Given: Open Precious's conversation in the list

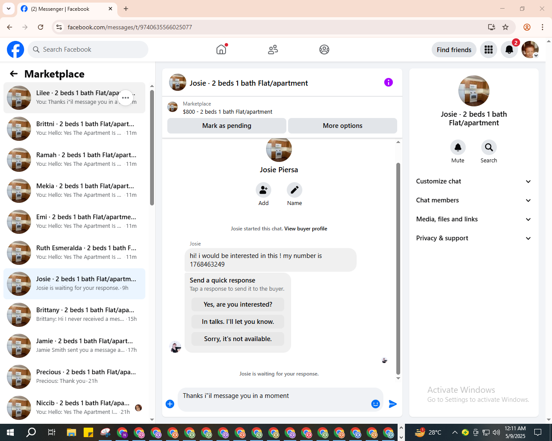Looking at the screenshot, I should pyautogui.click(x=74, y=377).
